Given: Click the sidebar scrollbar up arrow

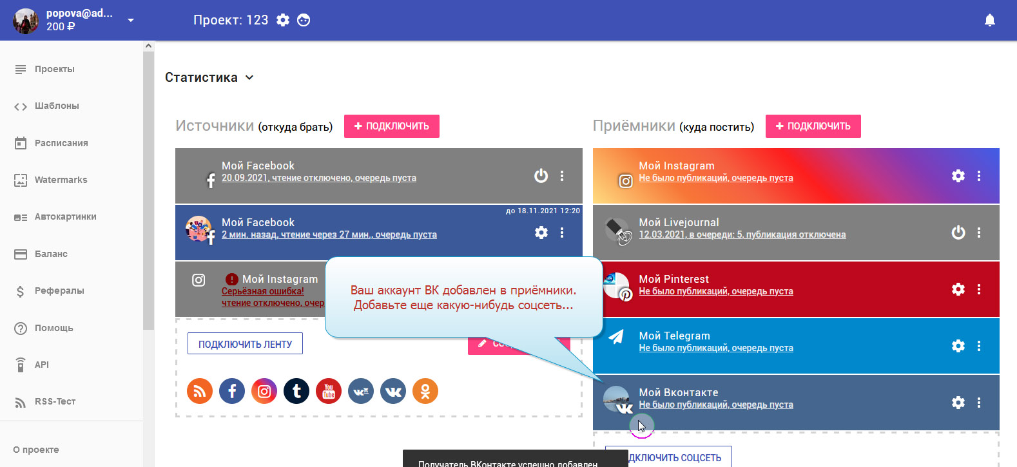Looking at the screenshot, I should pos(149,46).
